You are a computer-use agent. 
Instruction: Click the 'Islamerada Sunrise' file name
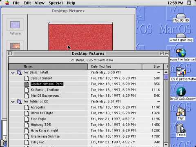click(x=45, y=136)
